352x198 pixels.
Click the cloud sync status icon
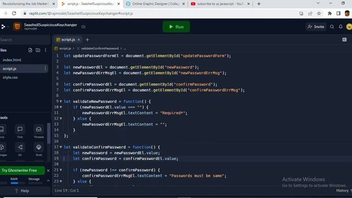83,27
